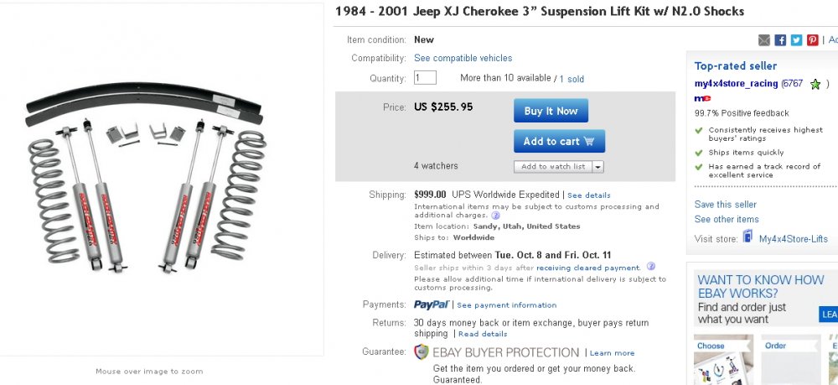Share listing on Pinterest icon
This screenshot has width=838, height=385.
point(812,40)
